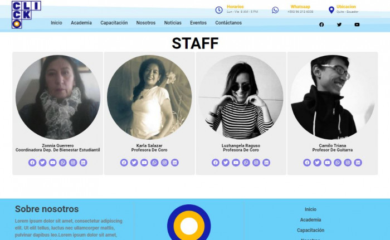390x240 pixels.
Task: Open Zonnia Guerrero's WhatsApp icon
Action: tap(62, 163)
